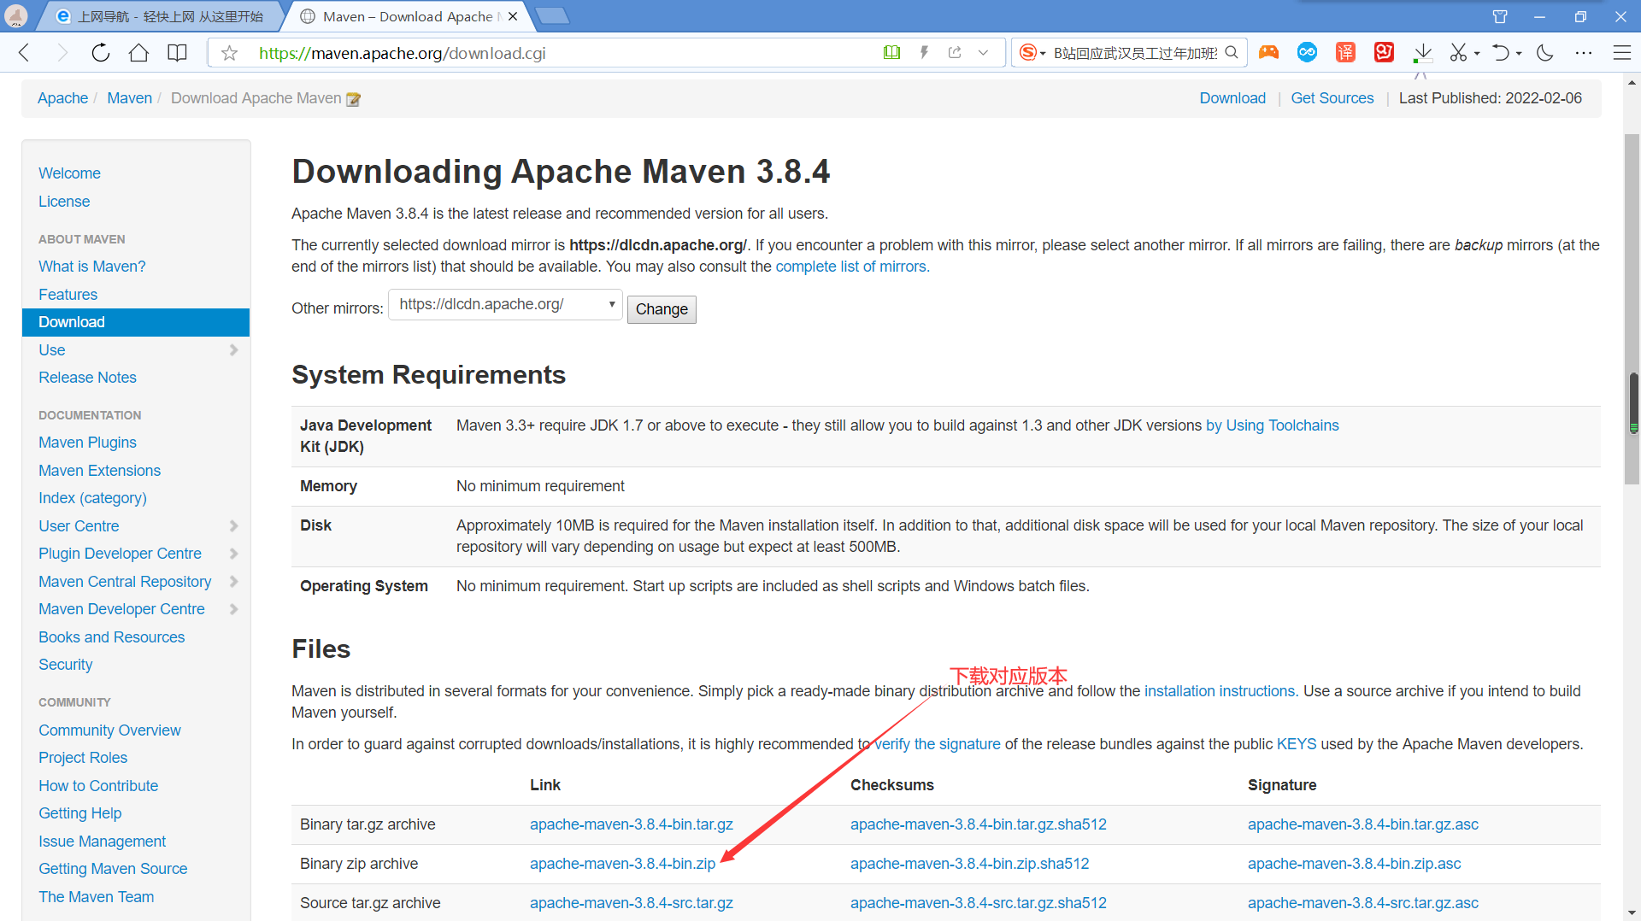Select Download in the sidebar menu

click(136, 322)
